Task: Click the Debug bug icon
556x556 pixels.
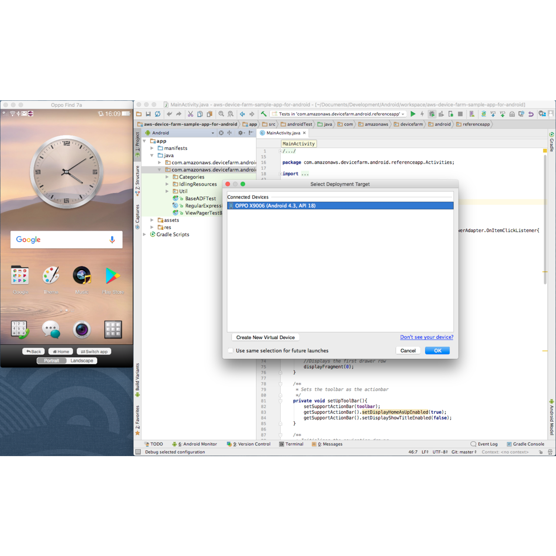Action: pyautogui.click(x=432, y=114)
